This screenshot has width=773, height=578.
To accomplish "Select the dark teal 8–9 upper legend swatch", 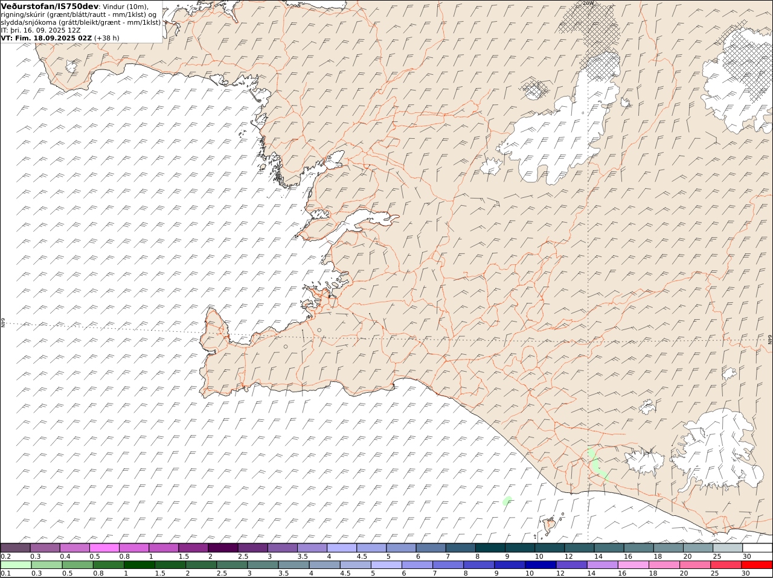I will (489, 548).
